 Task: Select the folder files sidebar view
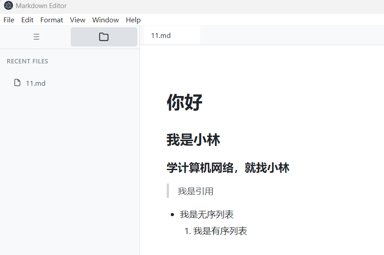104,37
